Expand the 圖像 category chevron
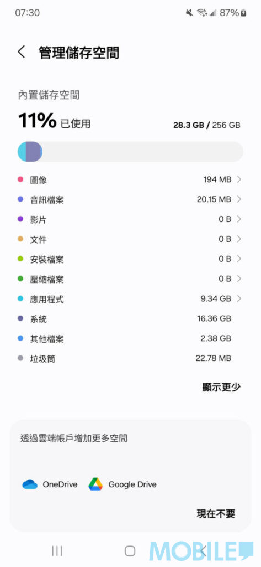Screen dimensions: 261x567 click(x=238, y=179)
